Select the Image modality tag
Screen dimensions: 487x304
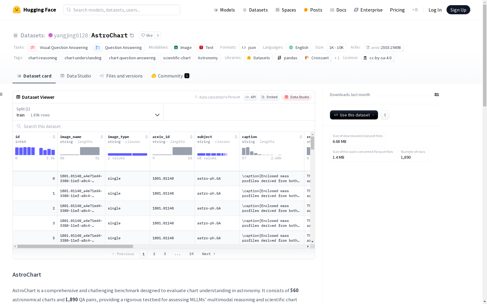point(183,47)
